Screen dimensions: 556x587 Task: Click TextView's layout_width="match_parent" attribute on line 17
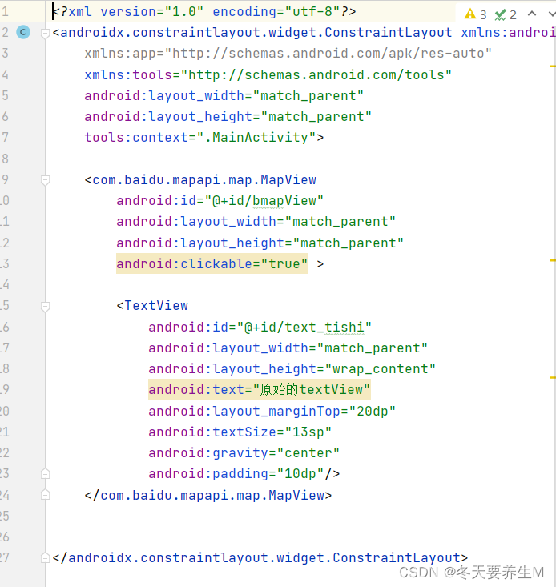click(288, 348)
